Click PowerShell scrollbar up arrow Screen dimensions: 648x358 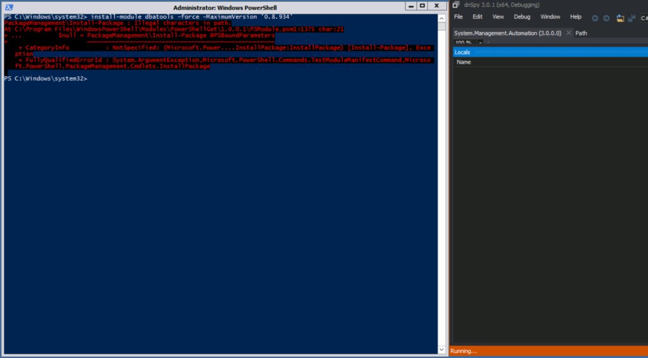pyautogui.click(x=441, y=17)
